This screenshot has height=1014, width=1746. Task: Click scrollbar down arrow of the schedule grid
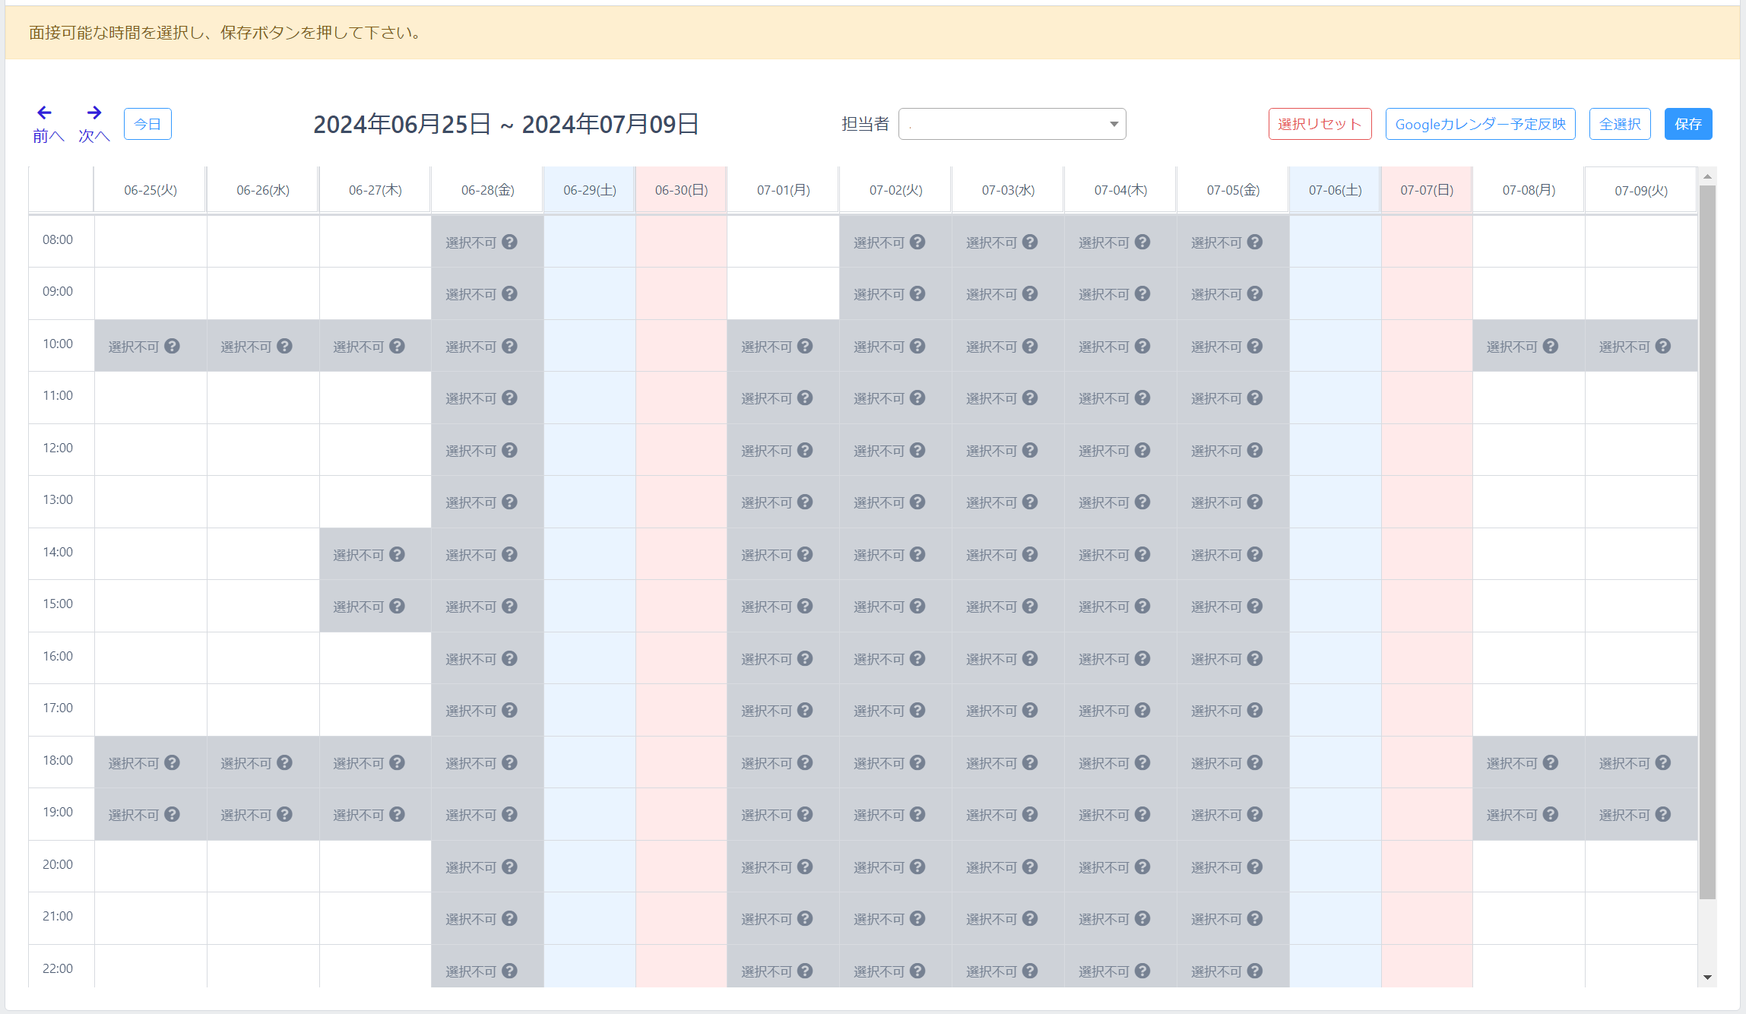[1707, 978]
